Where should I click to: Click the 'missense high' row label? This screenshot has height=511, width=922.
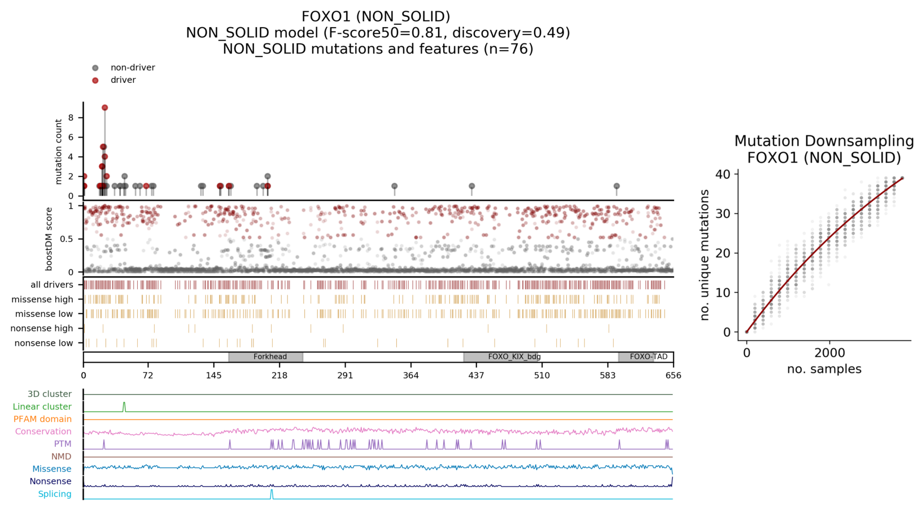click(x=42, y=299)
